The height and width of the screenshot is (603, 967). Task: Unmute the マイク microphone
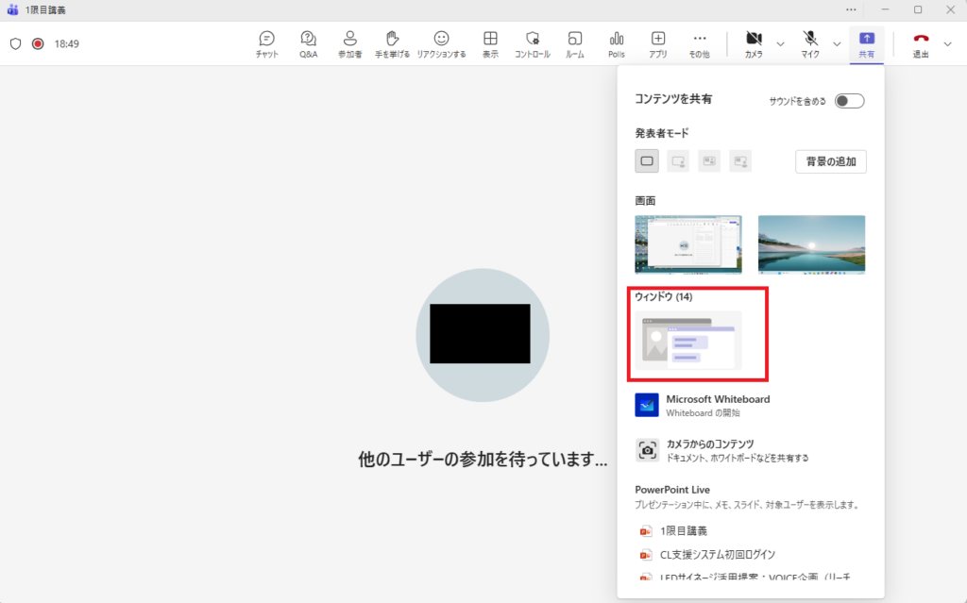click(810, 43)
